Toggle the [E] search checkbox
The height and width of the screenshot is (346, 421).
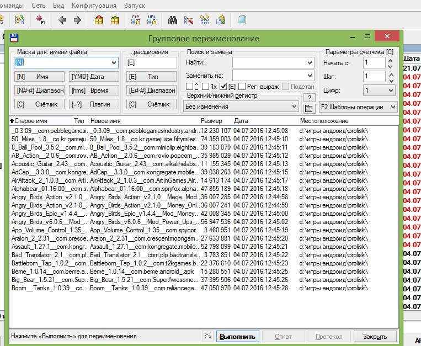pyautogui.click(x=223, y=87)
